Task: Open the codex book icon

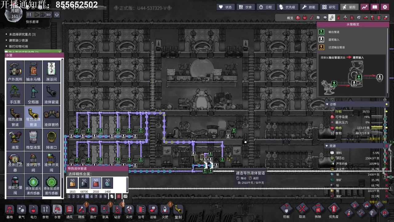Action: pos(375,7)
